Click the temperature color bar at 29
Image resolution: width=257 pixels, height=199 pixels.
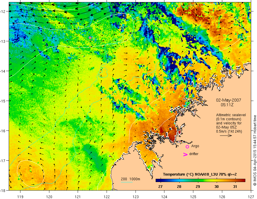click(198, 181)
